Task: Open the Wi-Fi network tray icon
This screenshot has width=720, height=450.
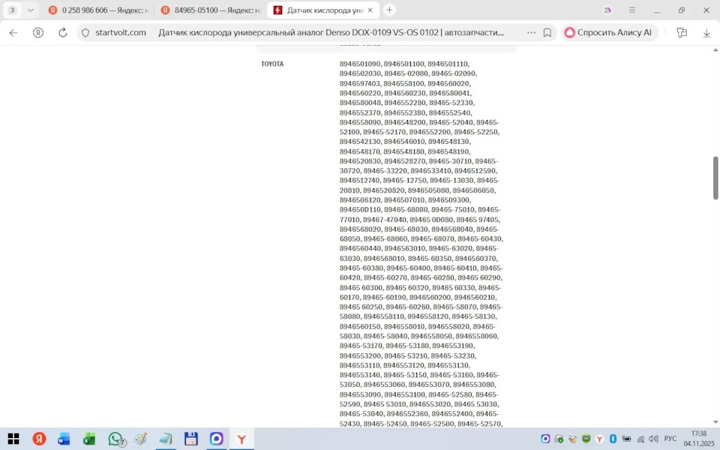Action: pyautogui.click(x=640, y=439)
